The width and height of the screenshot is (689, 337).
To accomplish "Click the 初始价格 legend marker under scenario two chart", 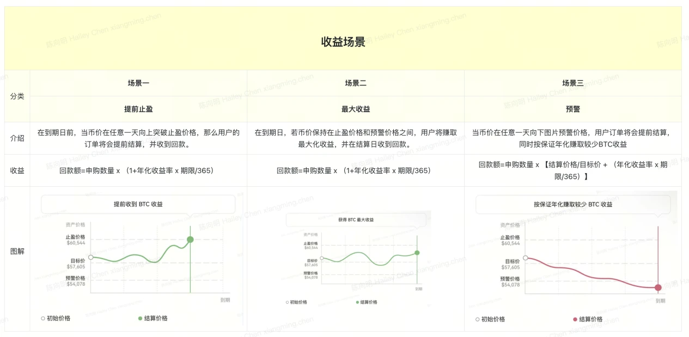I will [x=287, y=302].
